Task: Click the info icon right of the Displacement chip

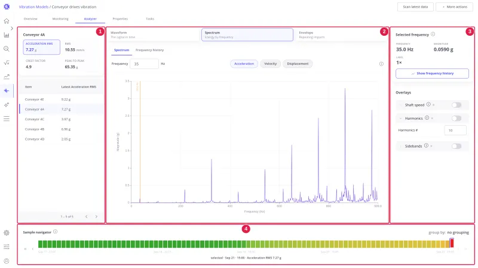Action: pos(381,64)
